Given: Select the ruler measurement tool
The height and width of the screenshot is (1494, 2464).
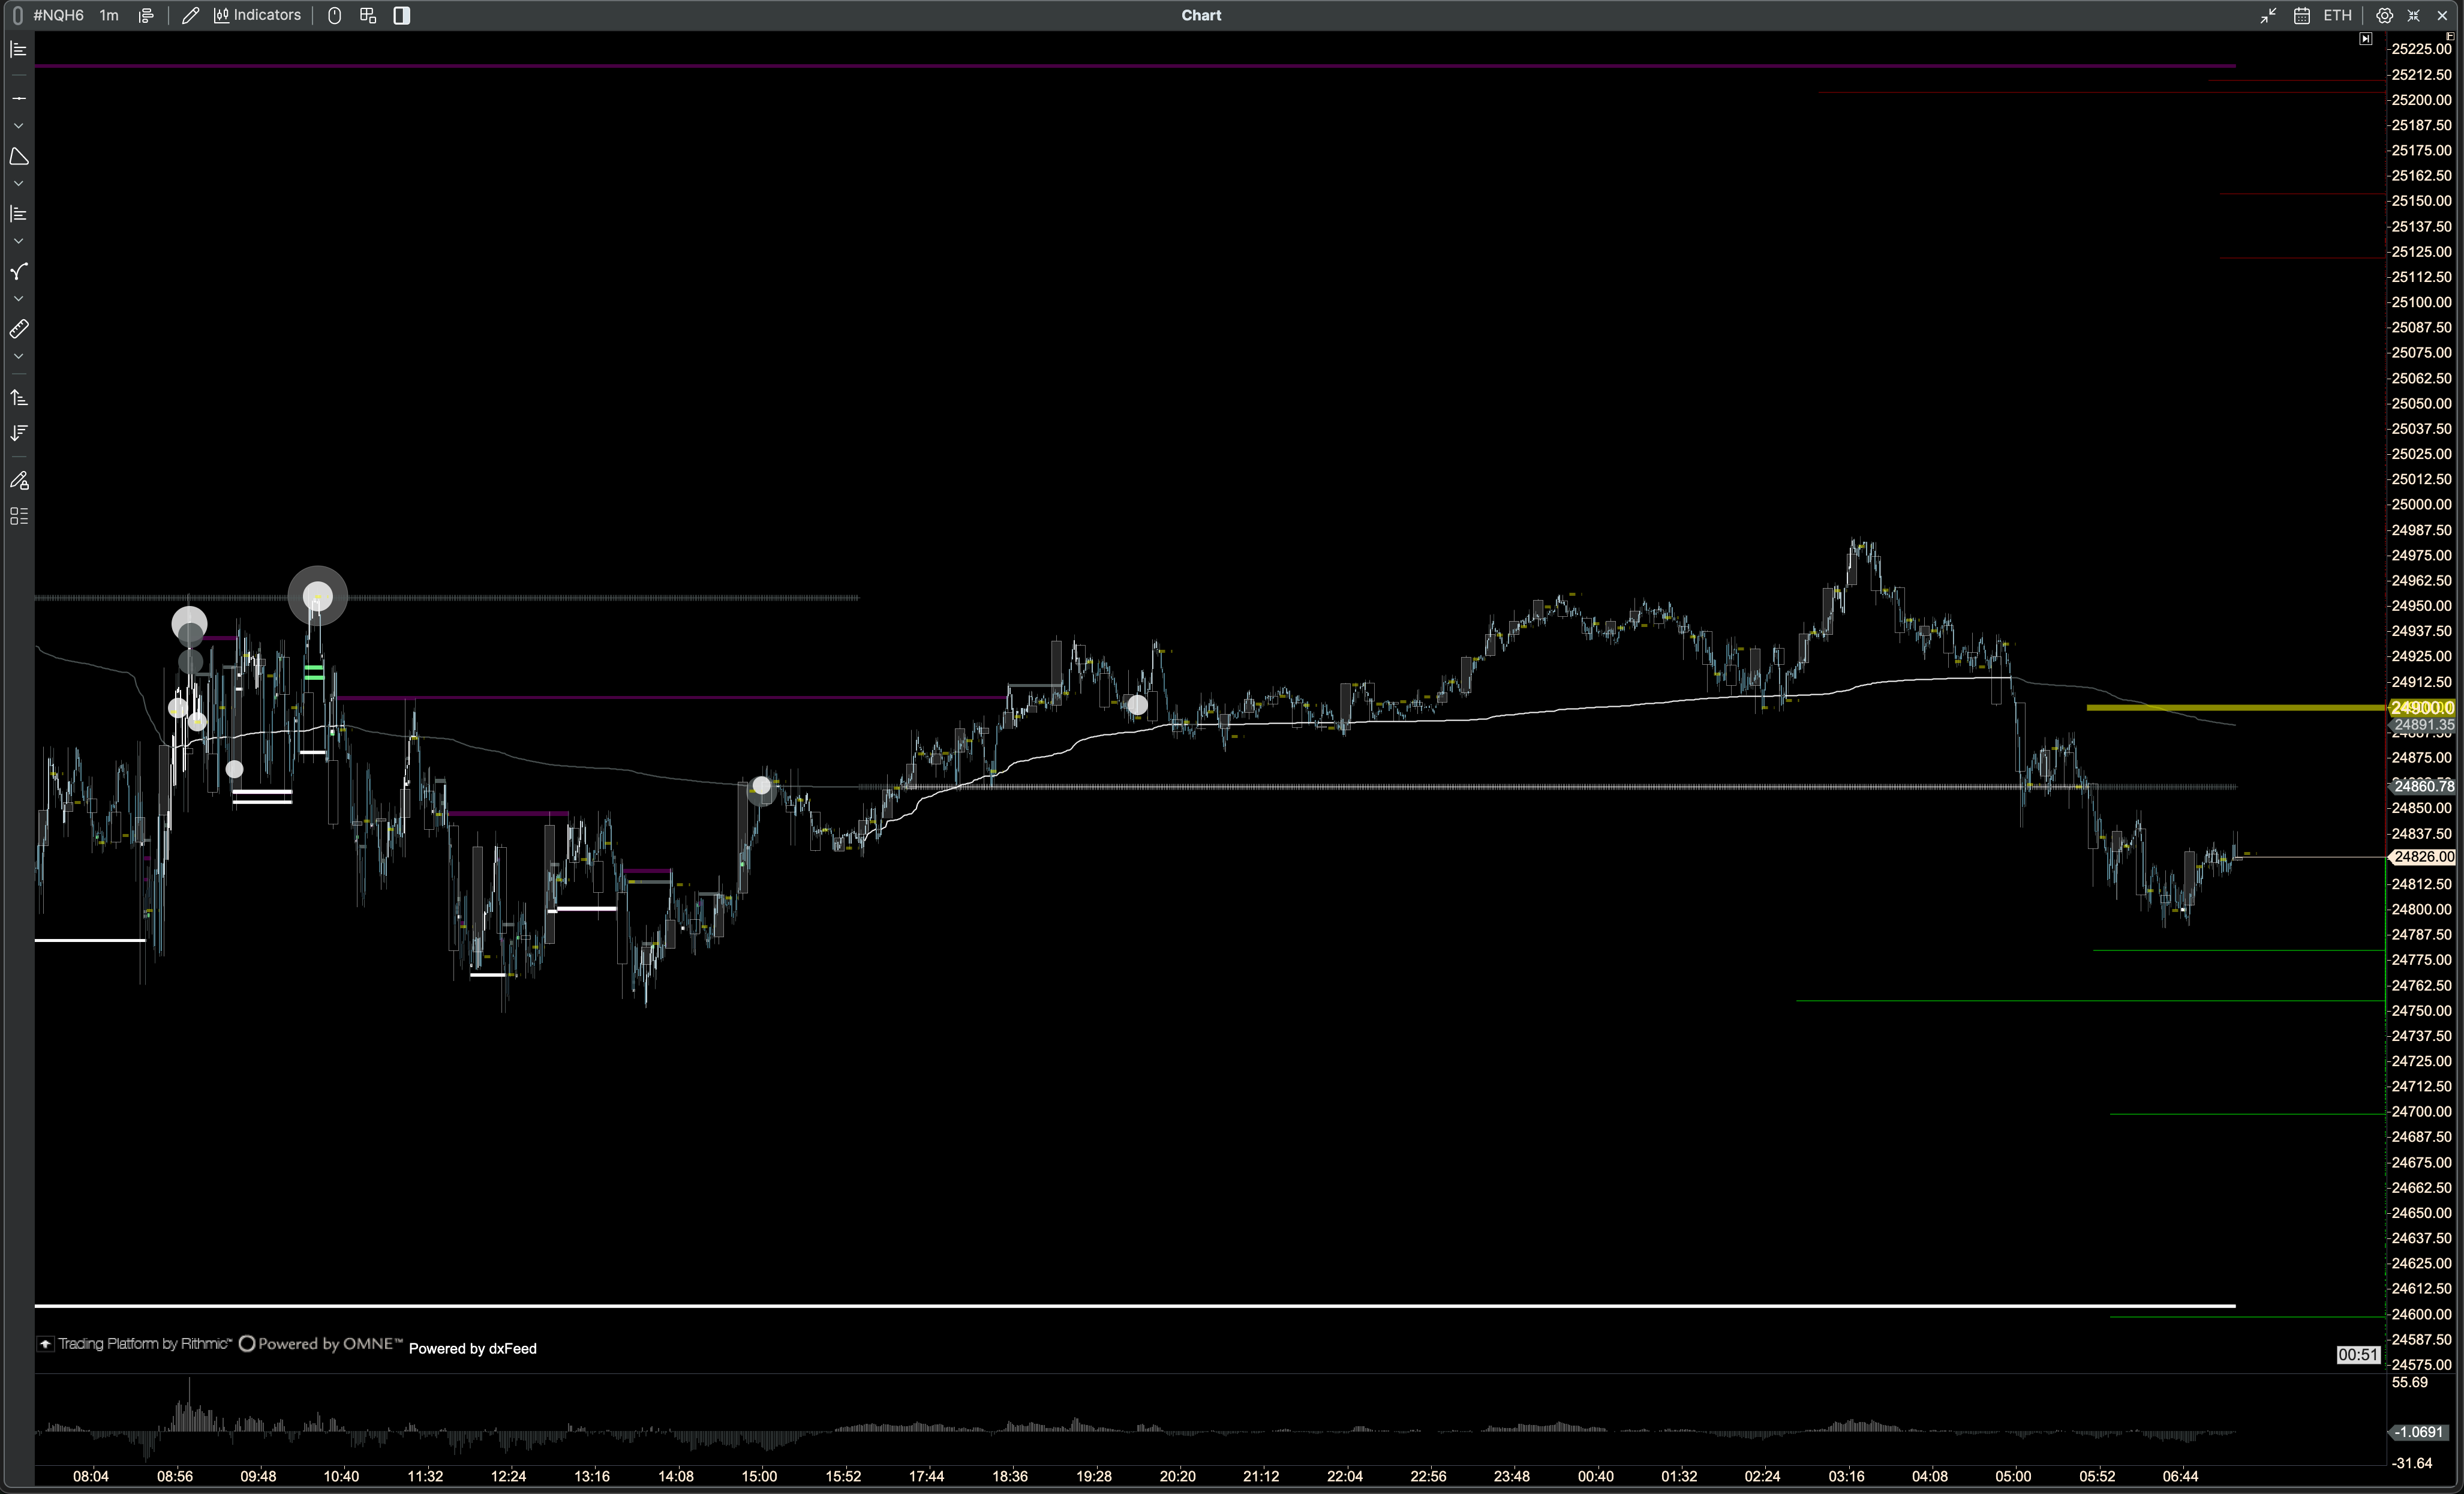Looking at the screenshot, I should point(18,329).
